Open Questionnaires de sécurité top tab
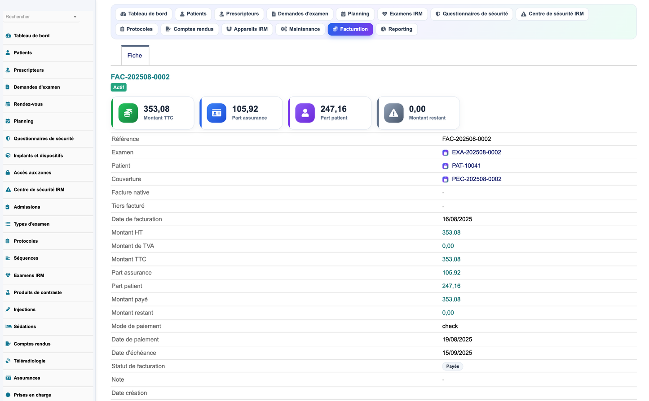Image resolution: width=649 pixels, height=401 pixels. 472,14
